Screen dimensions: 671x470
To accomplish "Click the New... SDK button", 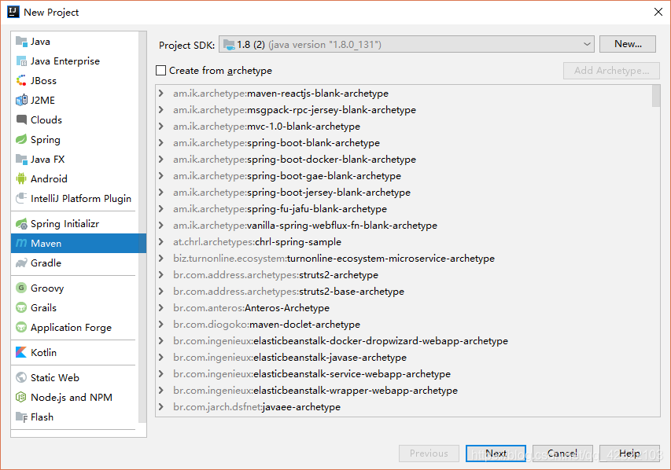I will (628, 44).
